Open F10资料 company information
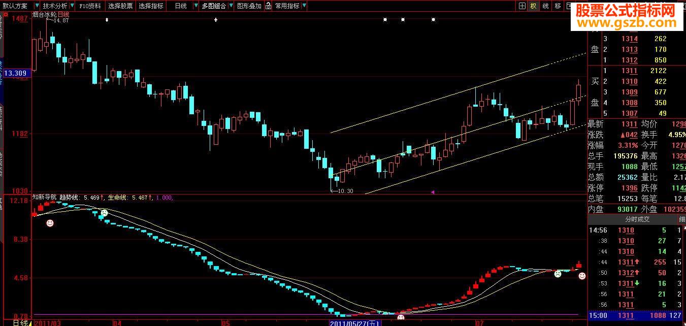 tap(90, 6)
